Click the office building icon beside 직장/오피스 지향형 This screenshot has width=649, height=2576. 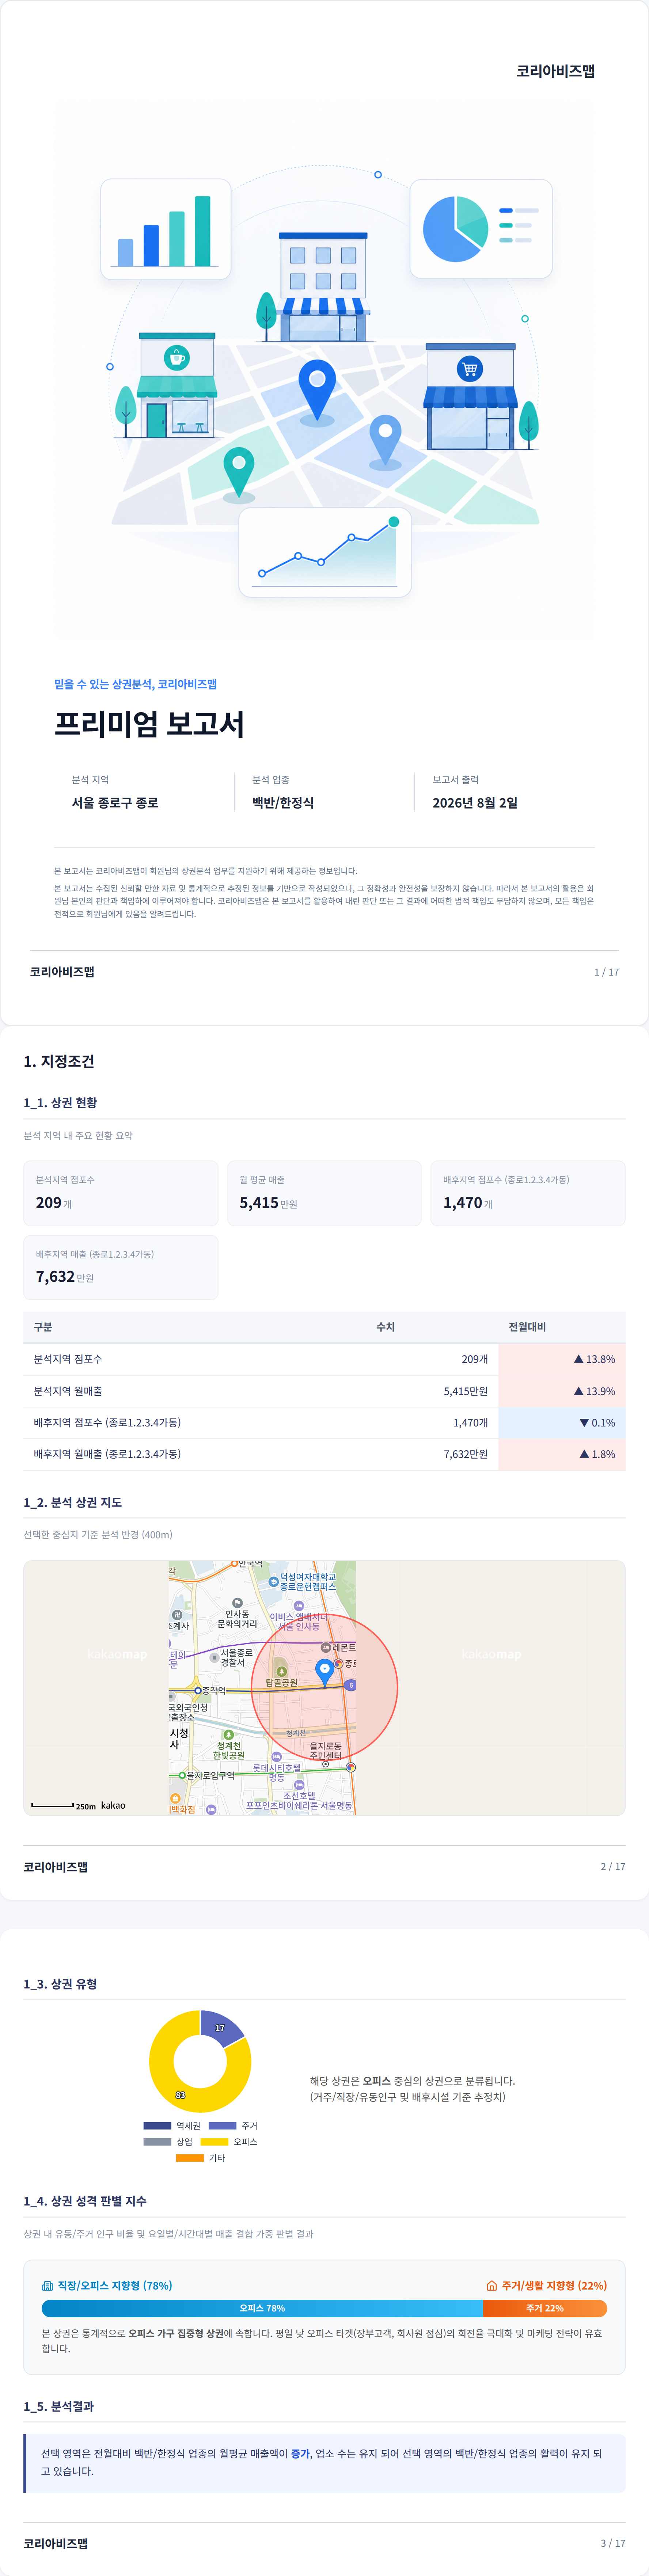click(x=47, y=2285)
